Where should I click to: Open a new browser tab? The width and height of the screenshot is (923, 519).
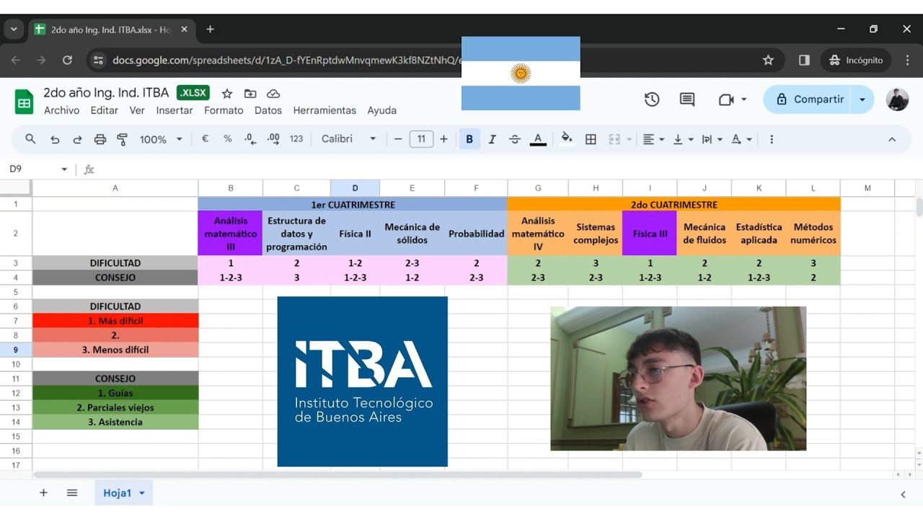point(210,30)
